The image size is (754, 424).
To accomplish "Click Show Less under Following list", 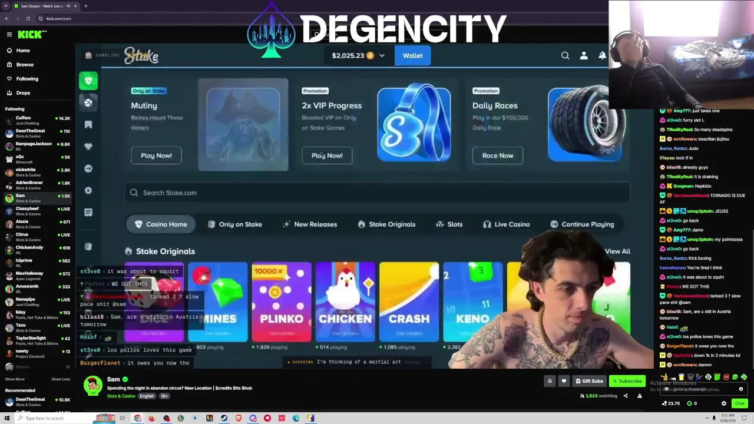I will (61, 379).
